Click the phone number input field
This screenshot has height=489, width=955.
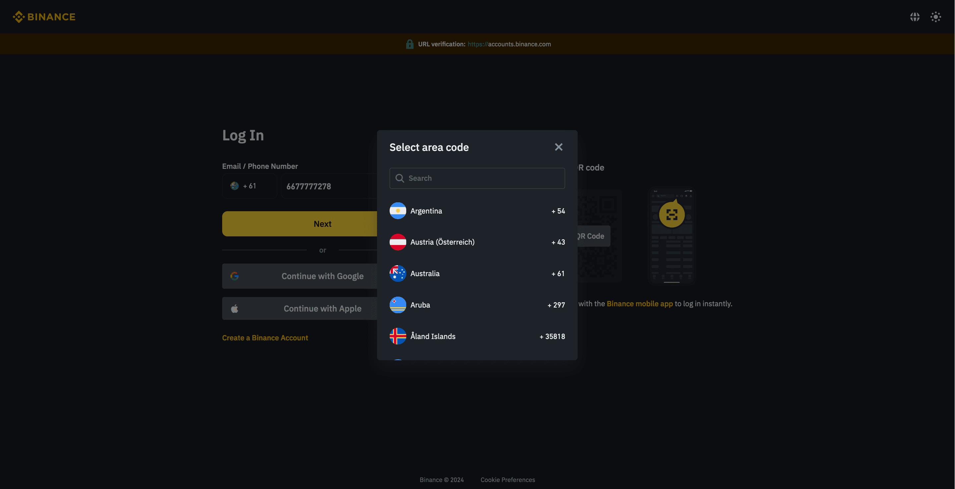pyautogui.click(x=329, y=186)
